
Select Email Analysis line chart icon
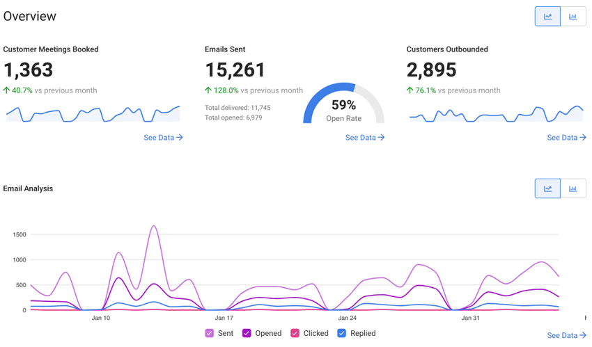pos(547,188)
